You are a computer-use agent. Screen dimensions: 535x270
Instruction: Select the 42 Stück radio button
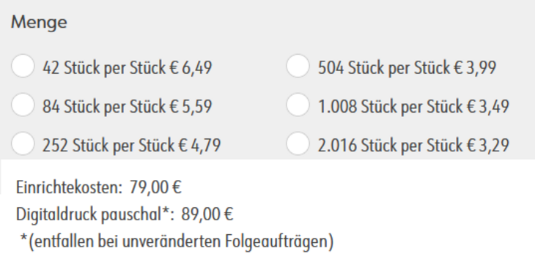(x=23, y=66)
